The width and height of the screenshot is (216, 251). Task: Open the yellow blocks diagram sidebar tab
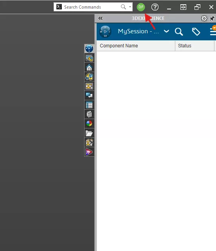[x=89, y=86]
